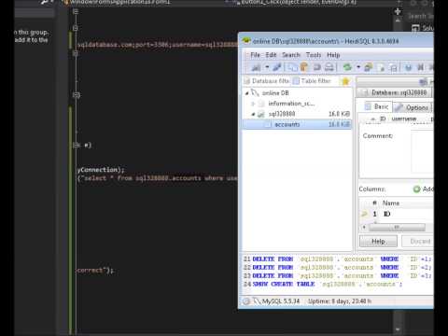
Task: Click log line 24 SHOW CREATE TABLE
Action: click(323, 284)
